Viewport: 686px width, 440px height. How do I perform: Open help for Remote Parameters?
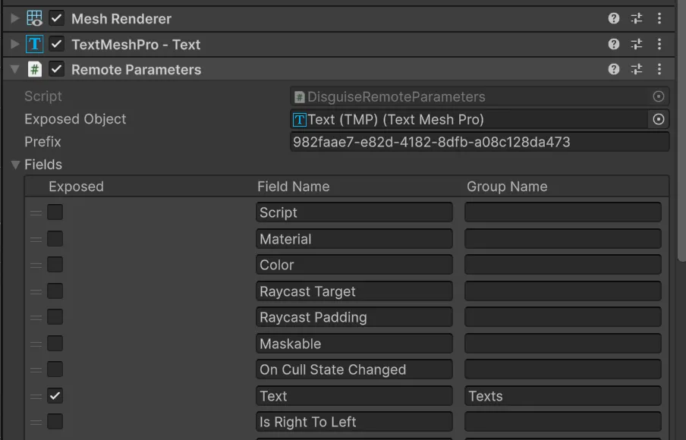[613, 69]
